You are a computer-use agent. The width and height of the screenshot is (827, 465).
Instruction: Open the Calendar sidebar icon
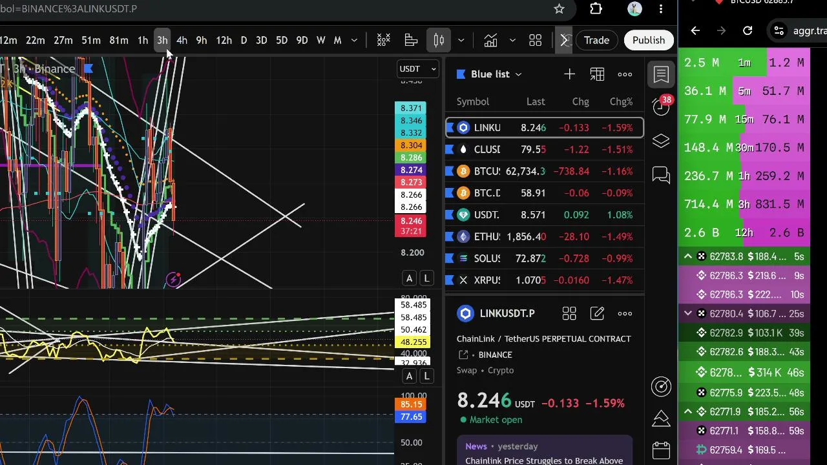click(x=661, y=450)
